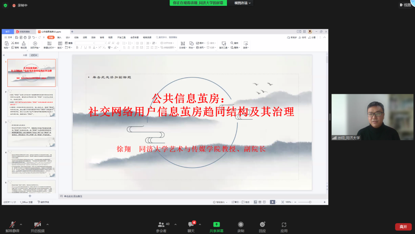This screenshot has height=234, width=415.
Task: Click the fit-to-window icon beside zoom percentage
Action: coord(283,202)
